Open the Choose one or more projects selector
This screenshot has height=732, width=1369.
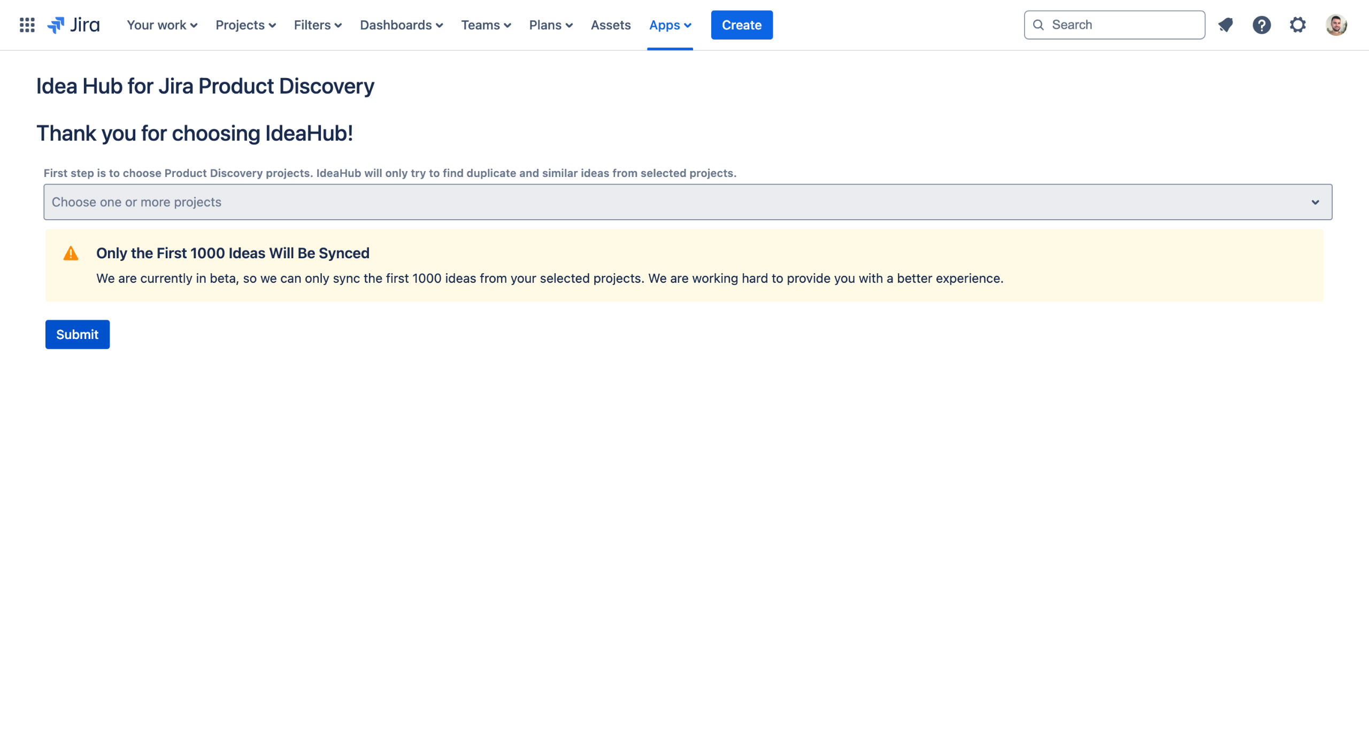687,202
